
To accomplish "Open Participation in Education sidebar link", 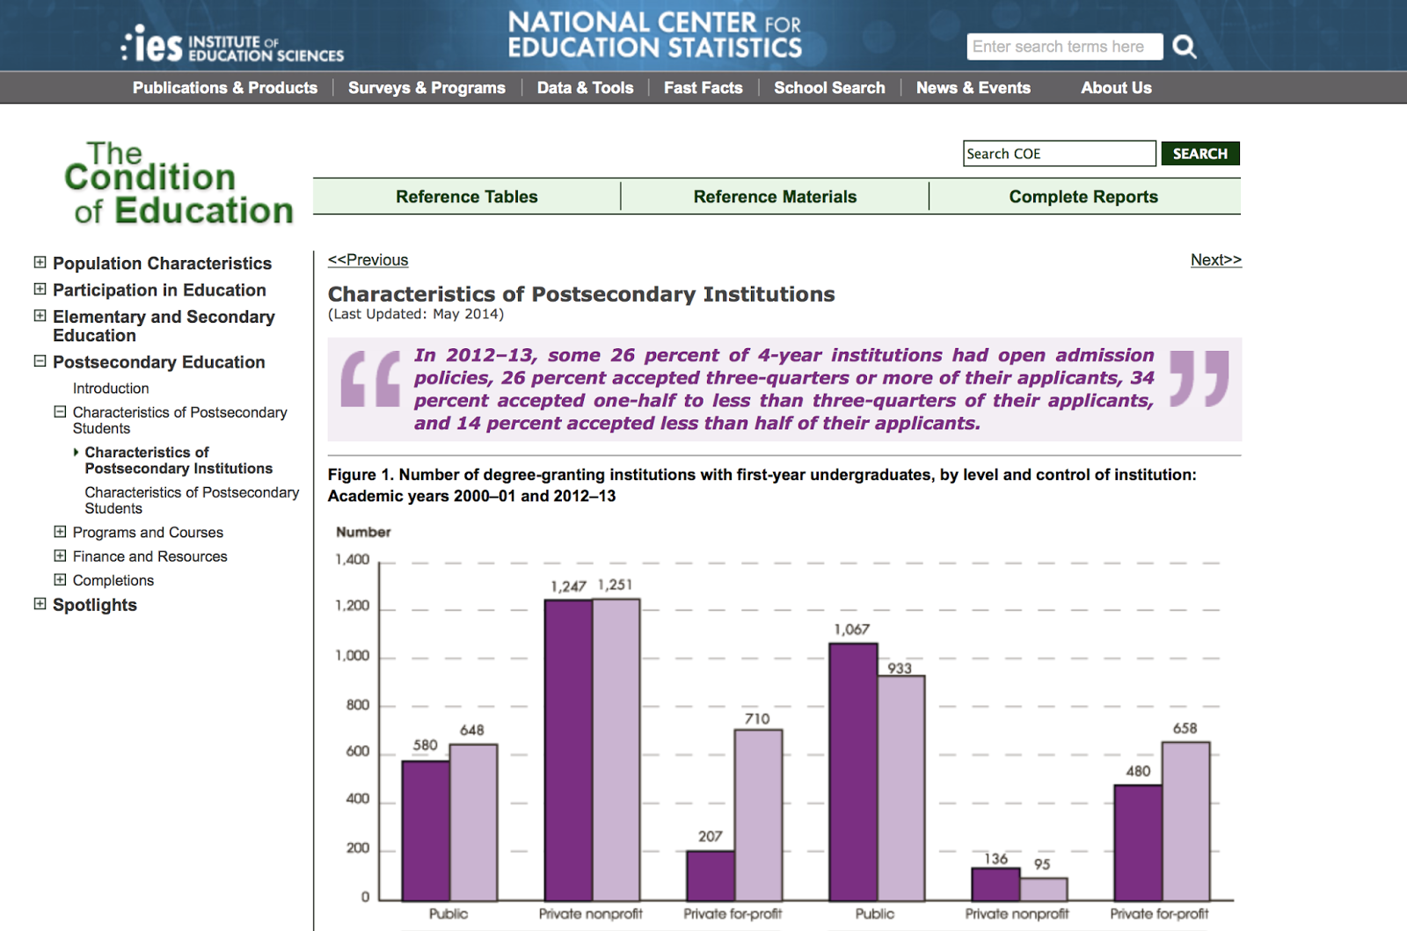I will [159, 290].
